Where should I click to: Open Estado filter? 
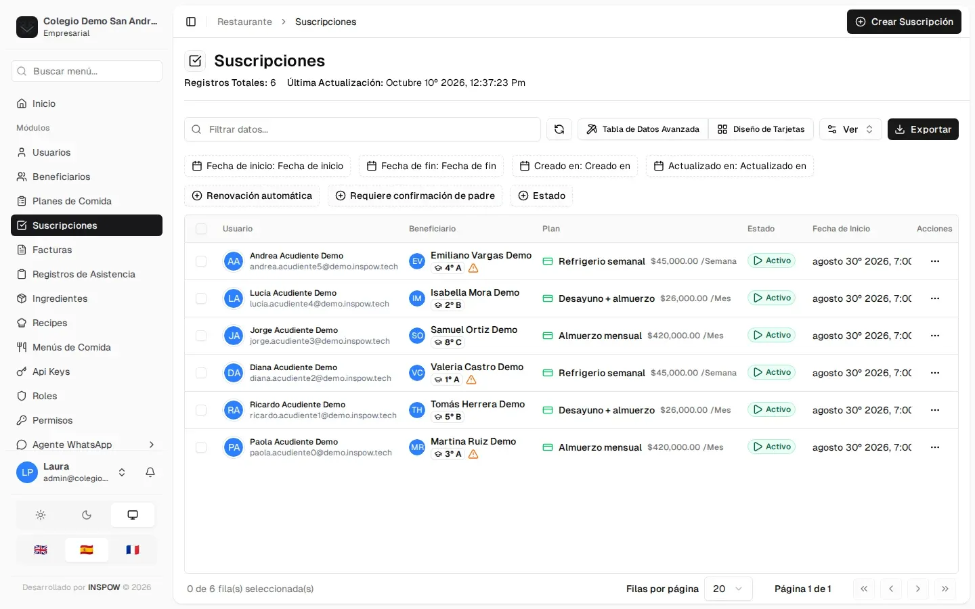tap(542, 196)
